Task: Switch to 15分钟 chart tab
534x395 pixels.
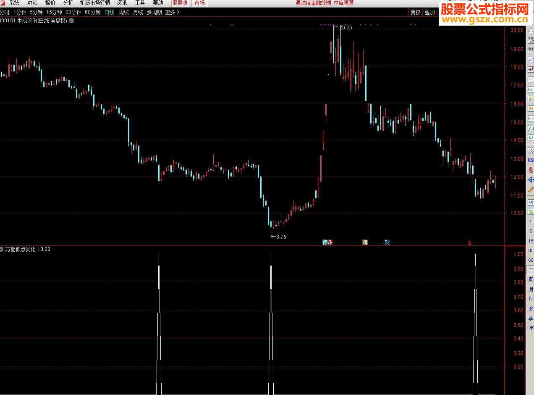Action: pyautogui.click(x=54, y=12)
